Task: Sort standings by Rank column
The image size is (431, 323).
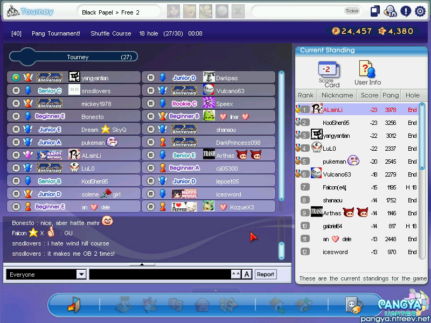Action: pos(306,95)
